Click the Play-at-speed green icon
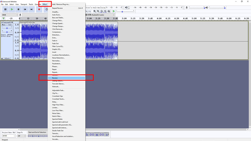This screenshot has width=251, height=141. (x=114, y=11)
